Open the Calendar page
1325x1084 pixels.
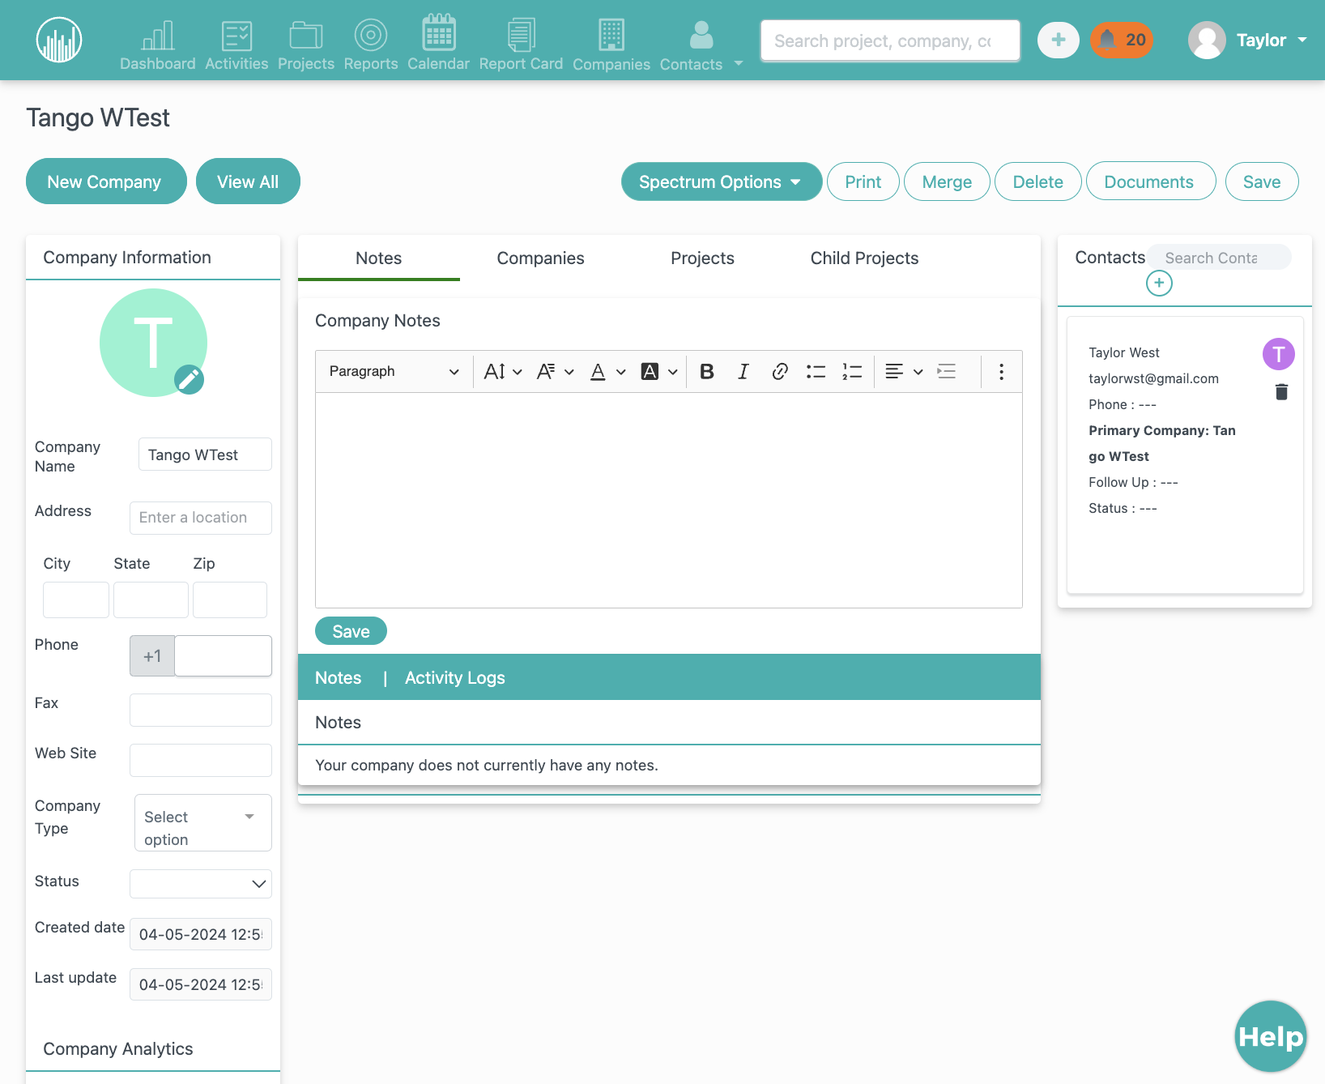pyautogui.click(x=438, y=43)
